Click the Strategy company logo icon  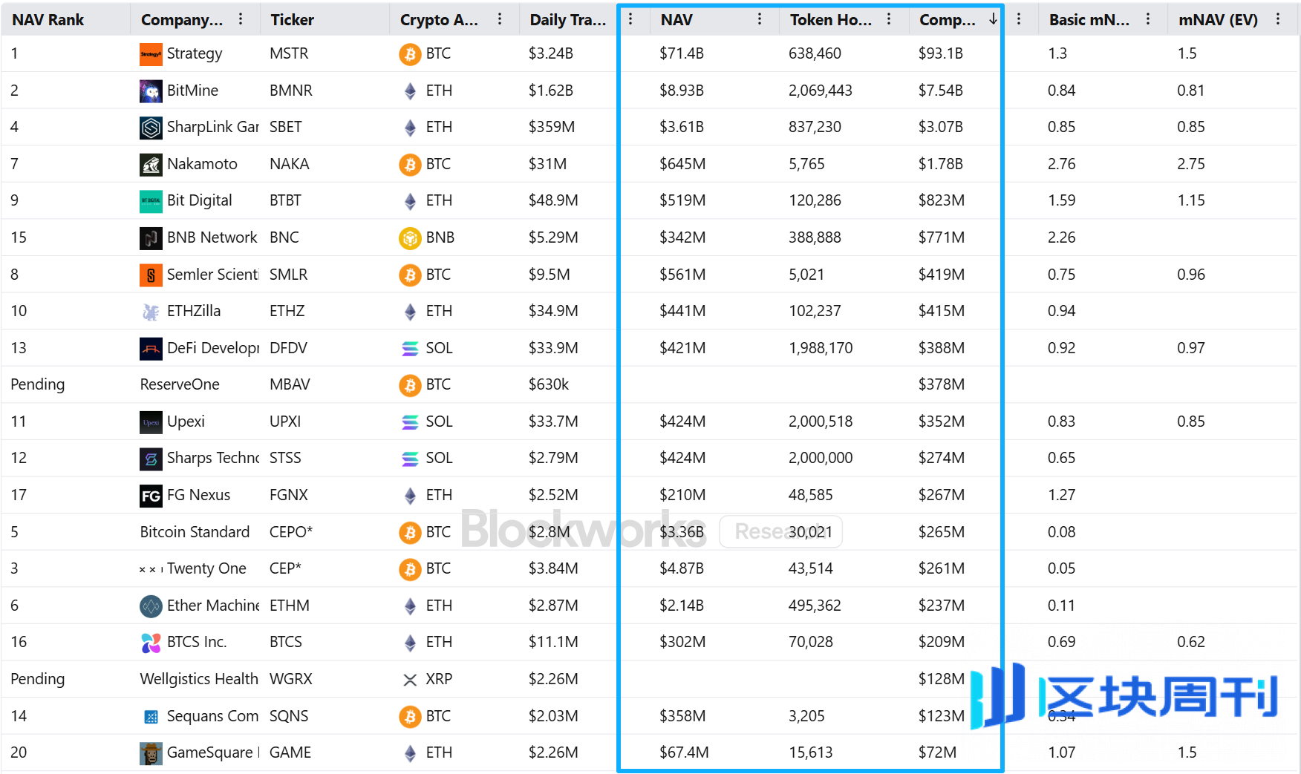click(x=151, y=54)
